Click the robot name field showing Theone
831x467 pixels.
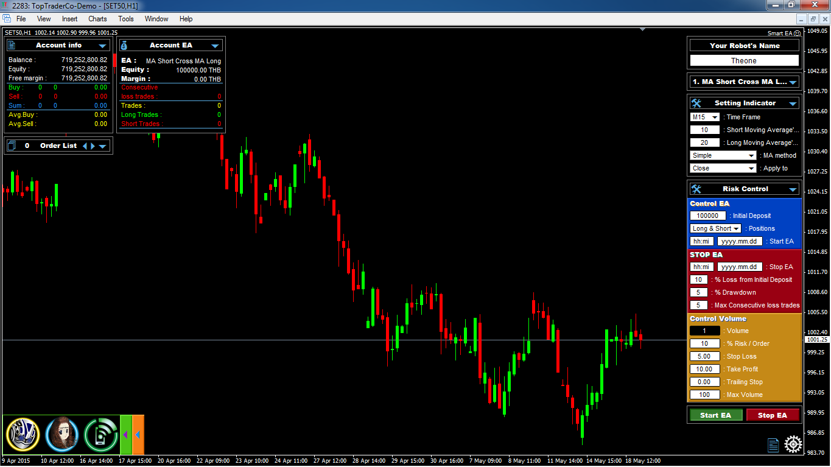click(744, 61)
